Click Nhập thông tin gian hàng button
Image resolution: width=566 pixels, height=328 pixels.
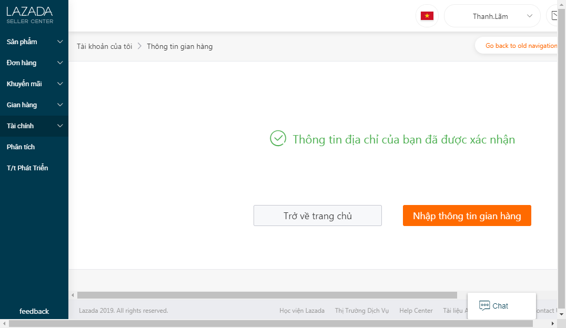467,216
